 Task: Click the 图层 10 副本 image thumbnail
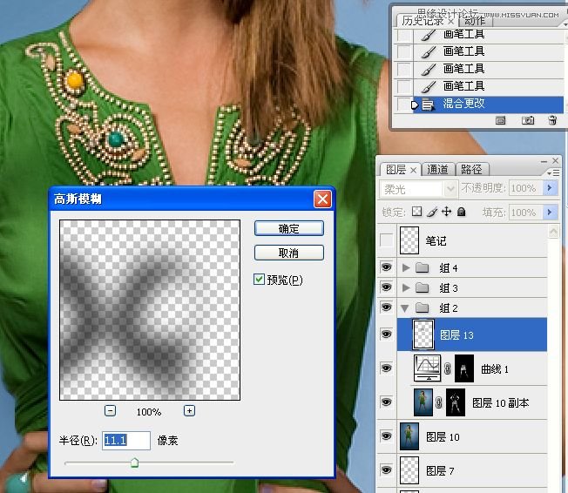pos(423,402)
